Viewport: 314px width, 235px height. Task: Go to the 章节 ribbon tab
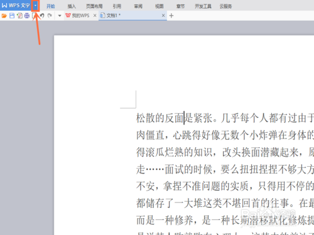(x=180, y=6)
